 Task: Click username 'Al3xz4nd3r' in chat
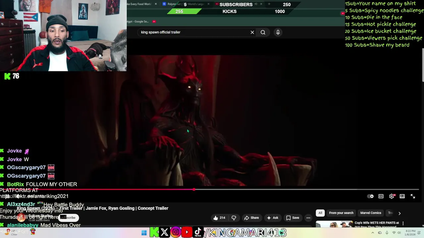click(x=21, y=205)
